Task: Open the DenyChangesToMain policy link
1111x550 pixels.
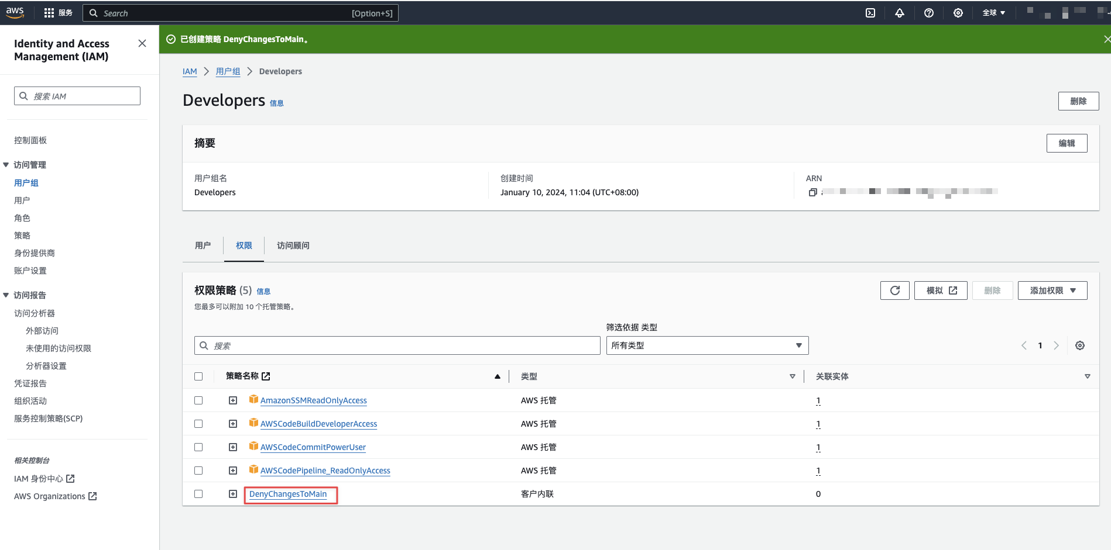Action: 288,494
